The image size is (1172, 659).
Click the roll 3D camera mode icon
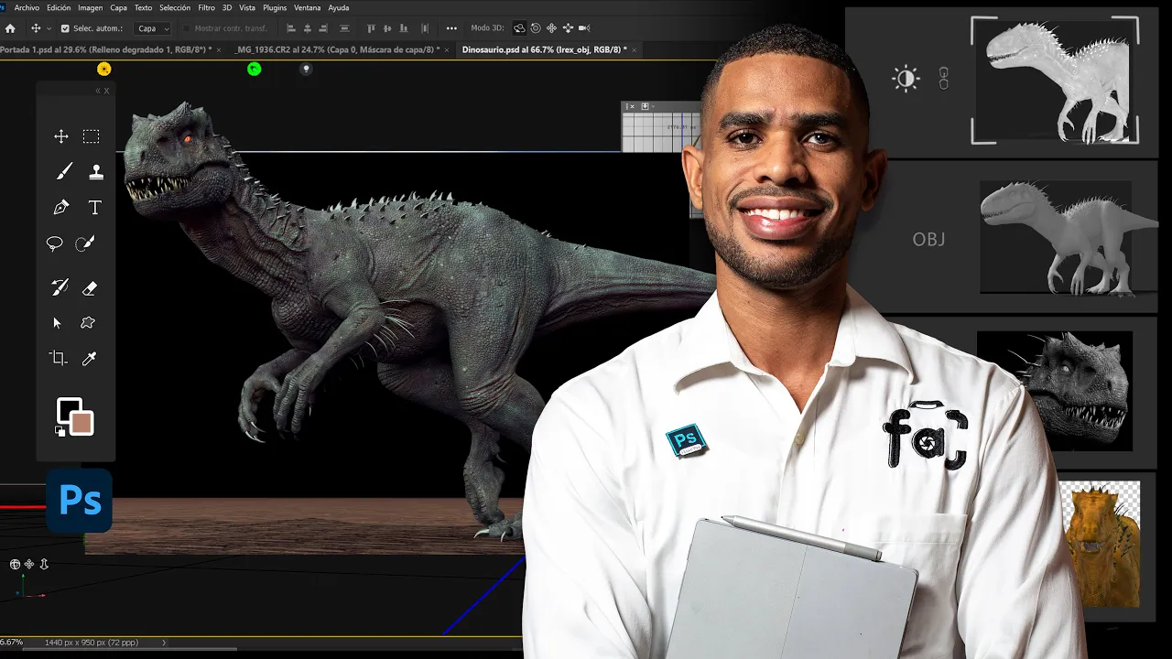point(536,28)
